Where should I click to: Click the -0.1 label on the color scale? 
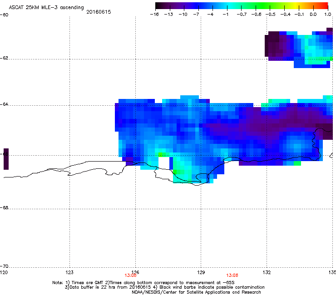[x=299, y=15]
